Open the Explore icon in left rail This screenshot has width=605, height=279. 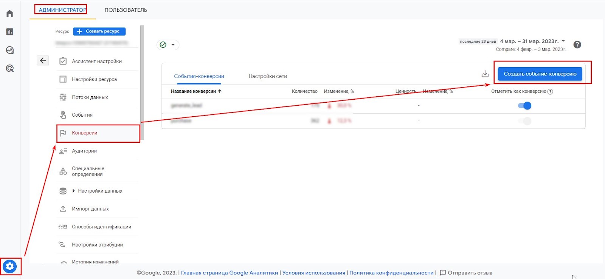[x=10, y=50]
